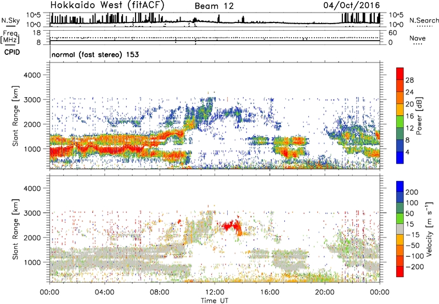Click the 'N.Search' legend label

pos(424,20)
